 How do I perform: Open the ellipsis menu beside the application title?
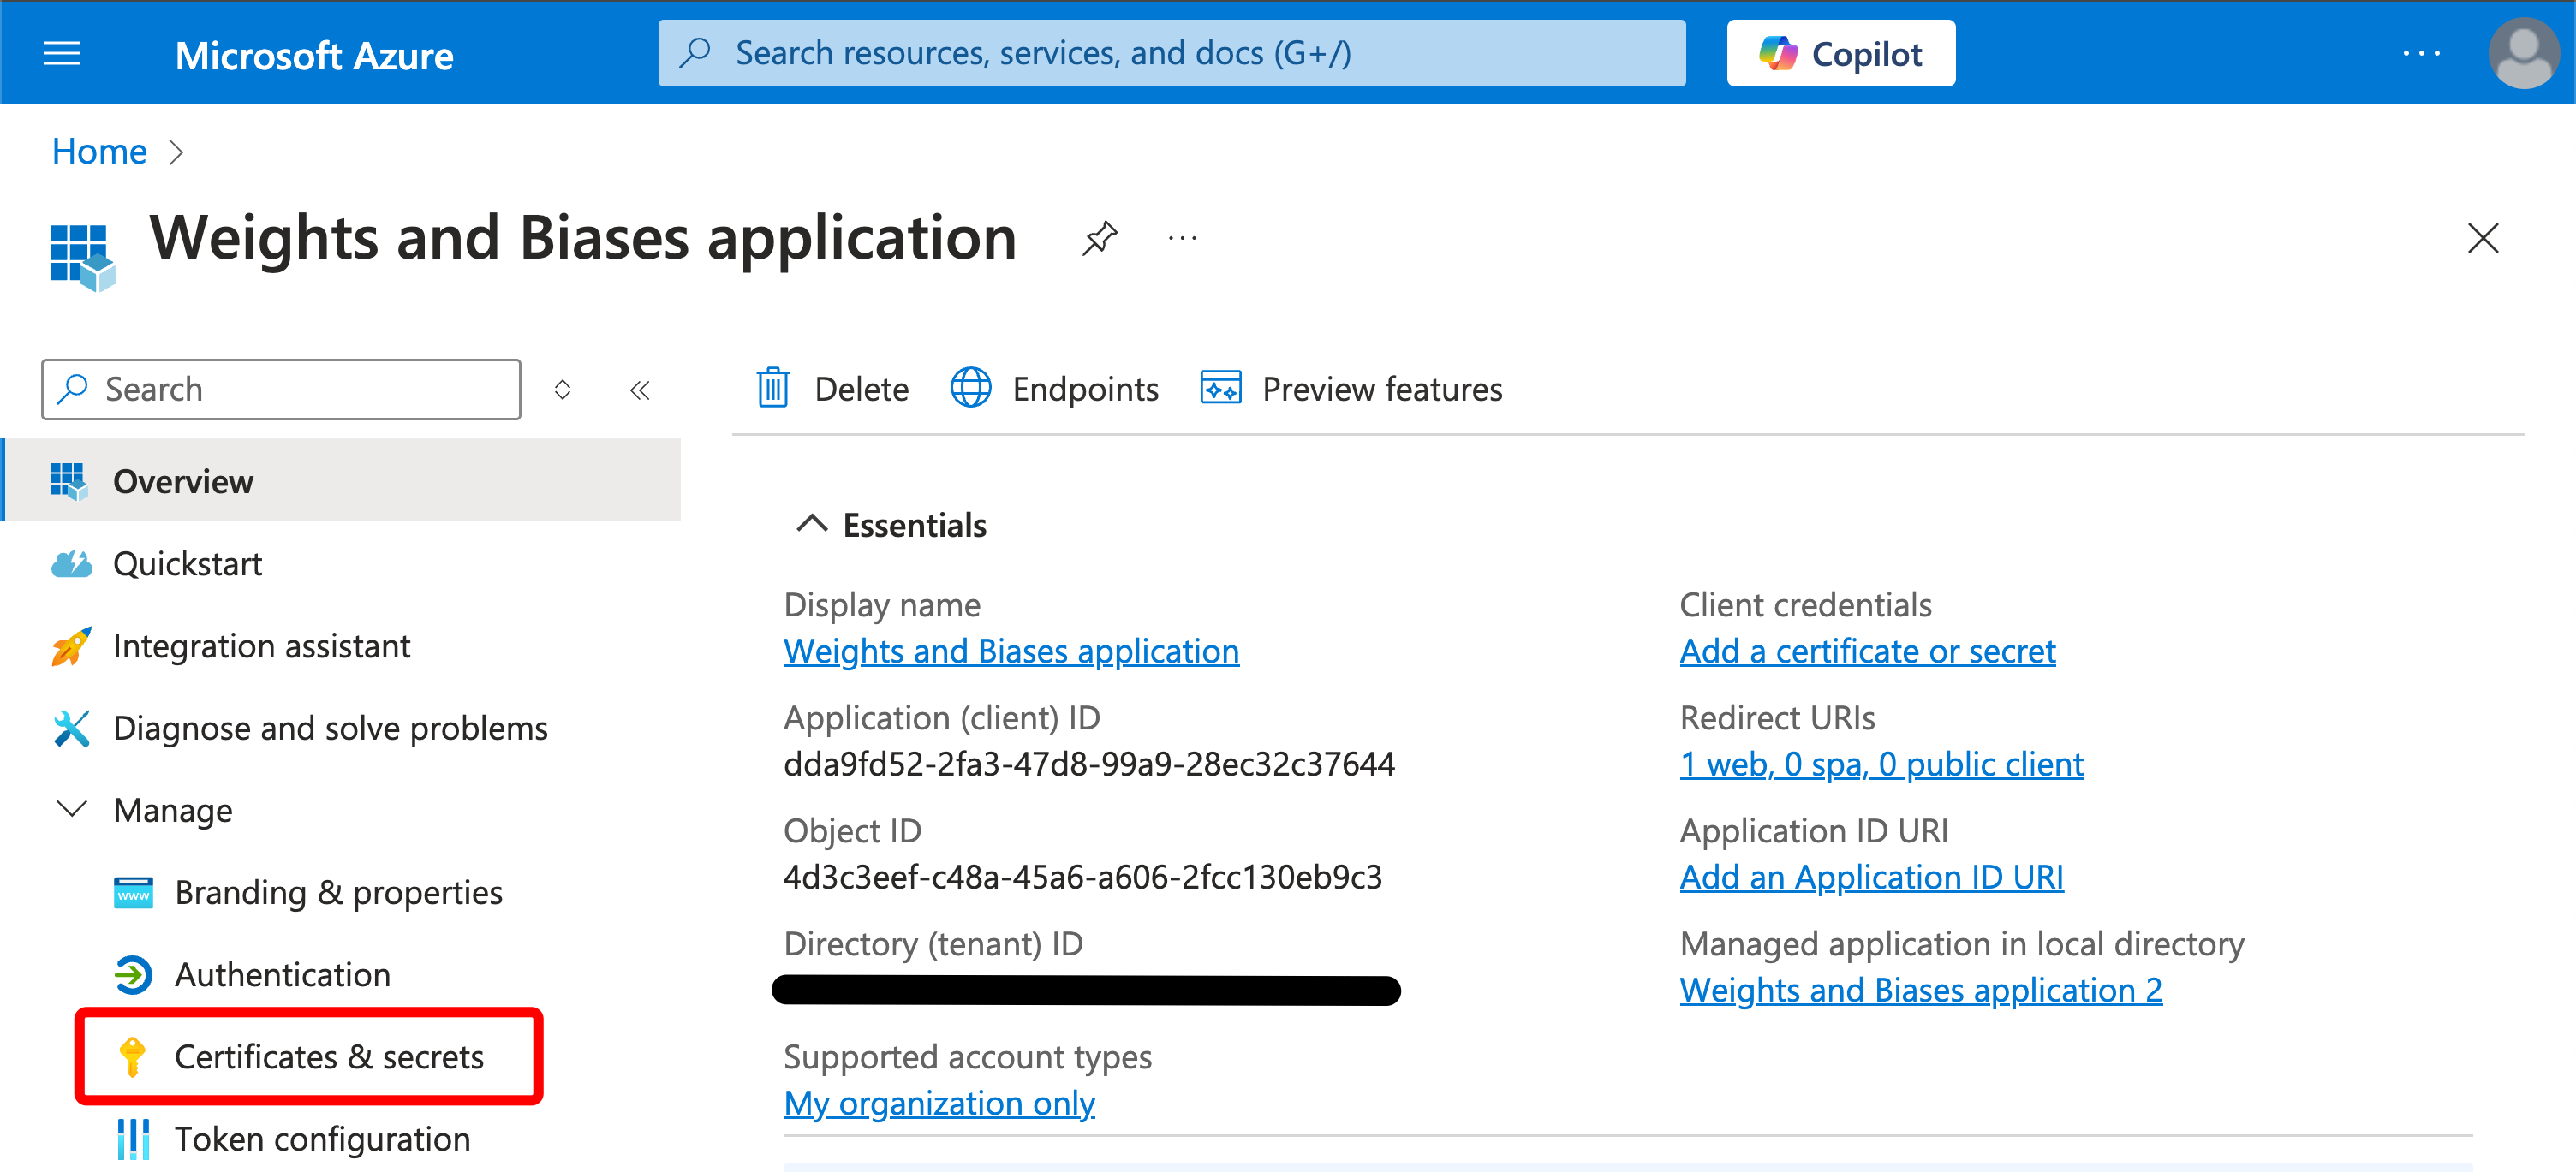pos(1182,238)
